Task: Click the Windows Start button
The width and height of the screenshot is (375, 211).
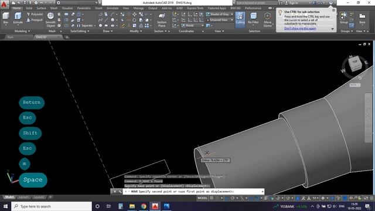Action: (x=5, y=206)
